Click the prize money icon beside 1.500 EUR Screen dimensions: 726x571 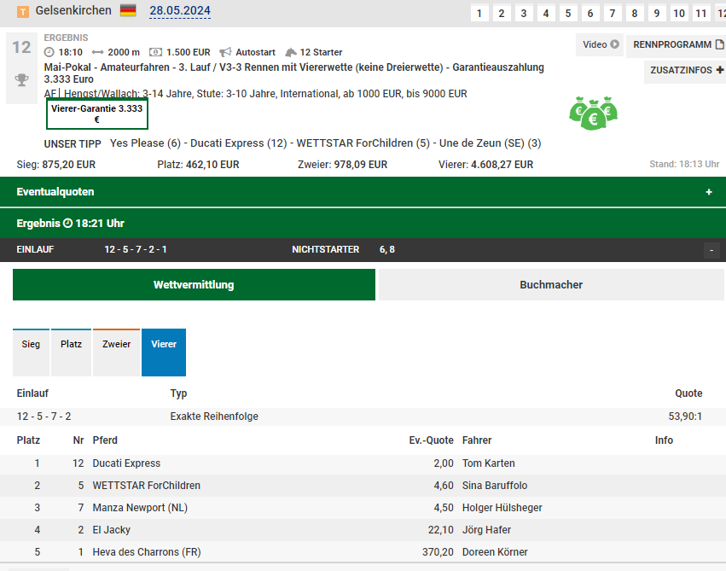click(155, 52)
